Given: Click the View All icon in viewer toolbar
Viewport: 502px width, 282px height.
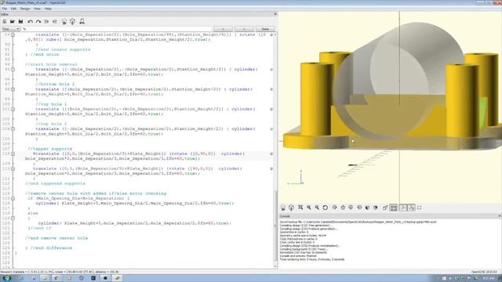Looking at the screenshot, I should click(x=300, y=208).
